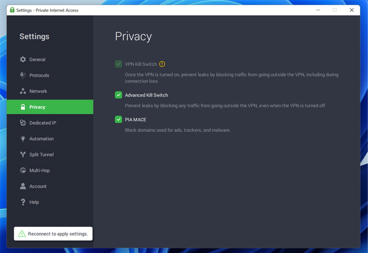This screenshot has width=368, height=253.
Task: Disable the PIA MACE checkbox
Action: (118, 119)
